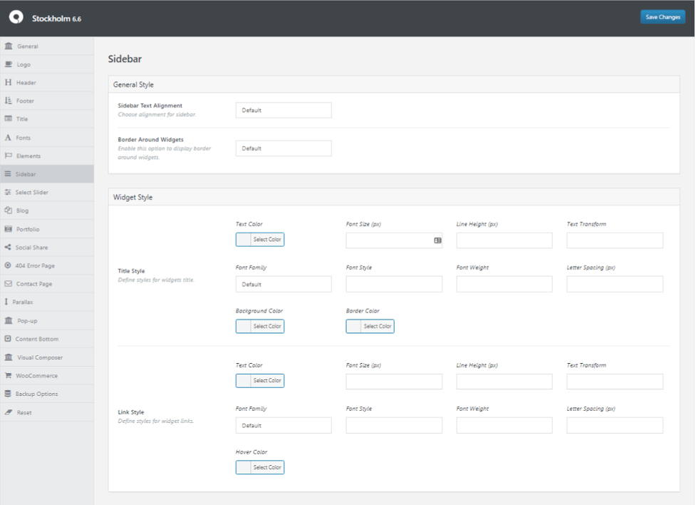The width and height of the screenshot is (696, 505).
Task: Focus Link Style Letter Spacing field
Action: [614, 425]
